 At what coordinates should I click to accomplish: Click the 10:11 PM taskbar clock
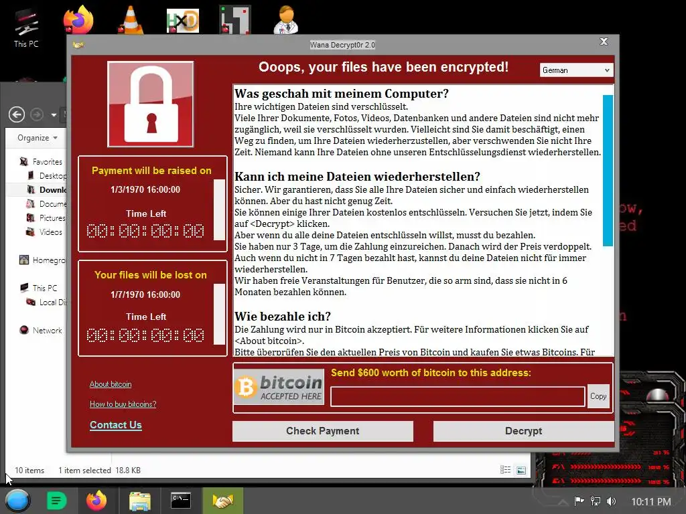(651, 502)
